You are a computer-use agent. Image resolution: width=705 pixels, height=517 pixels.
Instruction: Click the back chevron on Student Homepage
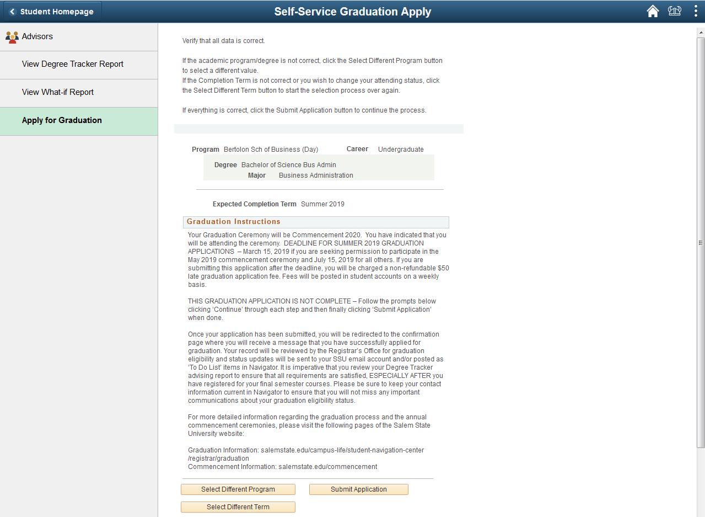[x=12, y=12]
